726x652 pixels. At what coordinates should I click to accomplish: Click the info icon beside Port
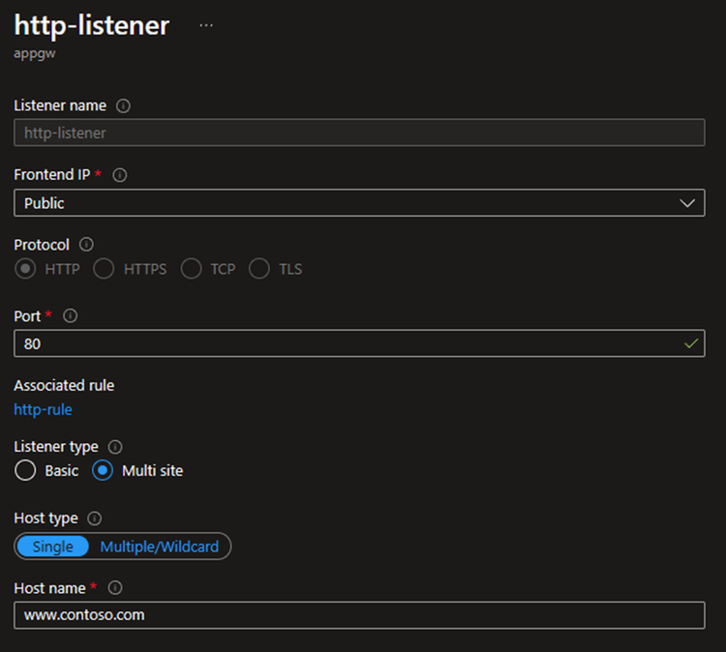[70, 315]
